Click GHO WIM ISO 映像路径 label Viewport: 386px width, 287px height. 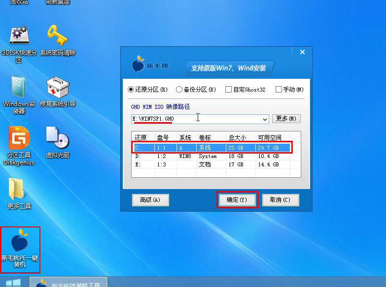160,107
